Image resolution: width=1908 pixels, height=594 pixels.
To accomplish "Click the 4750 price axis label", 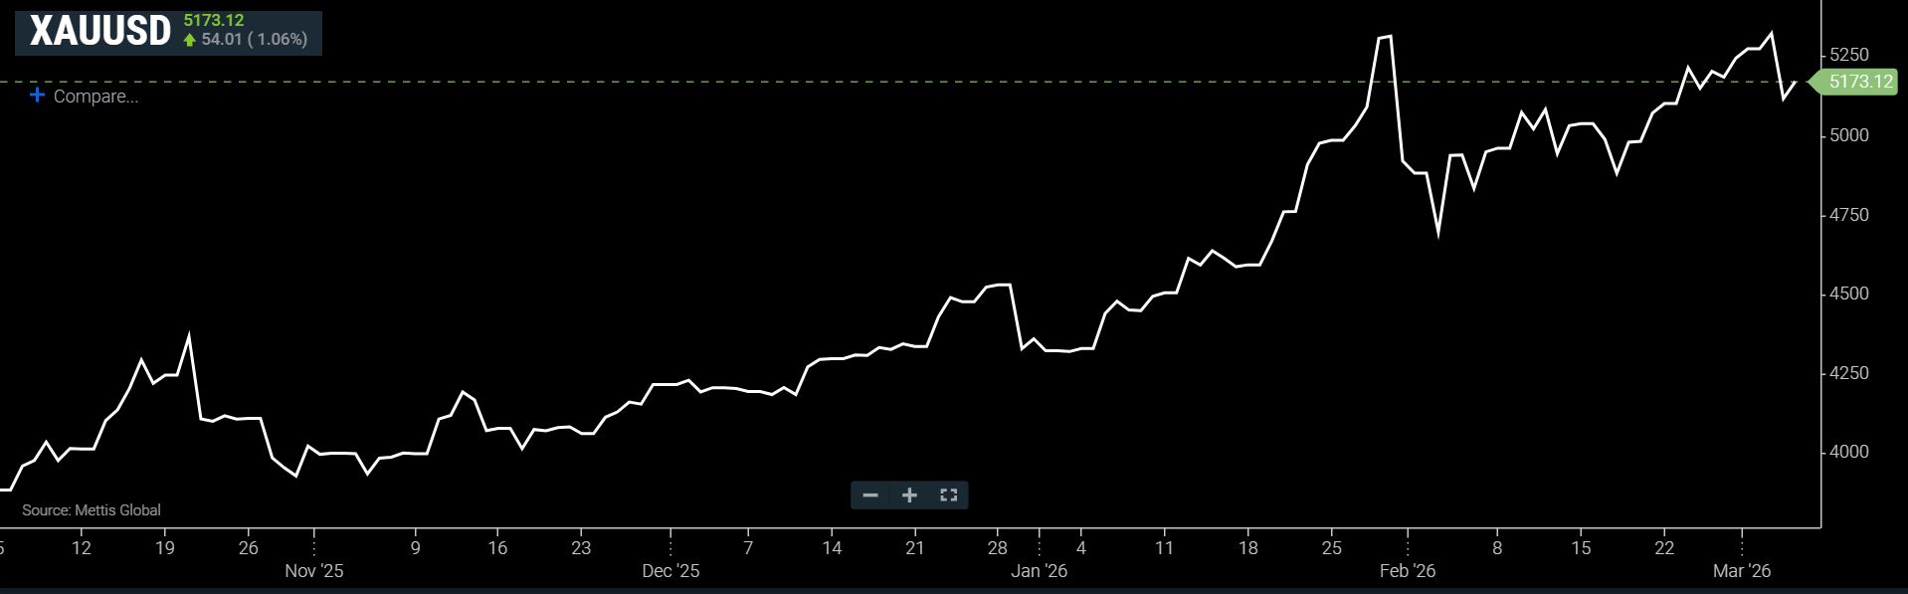I will point(1849,215).
